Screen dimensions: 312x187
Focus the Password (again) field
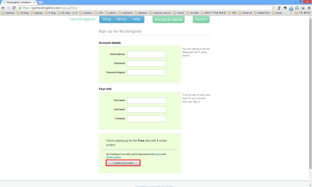(146, 72)
